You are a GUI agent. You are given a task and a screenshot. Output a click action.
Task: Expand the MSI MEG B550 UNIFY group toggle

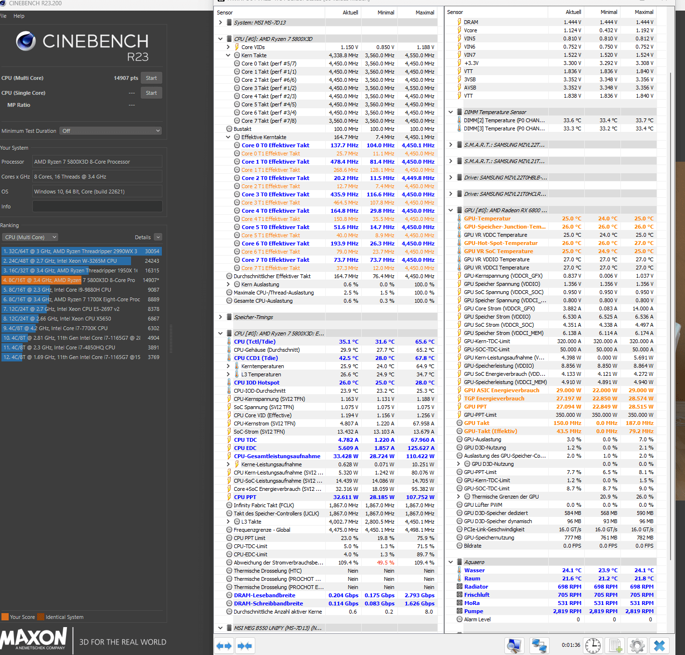tap(220, 628)
